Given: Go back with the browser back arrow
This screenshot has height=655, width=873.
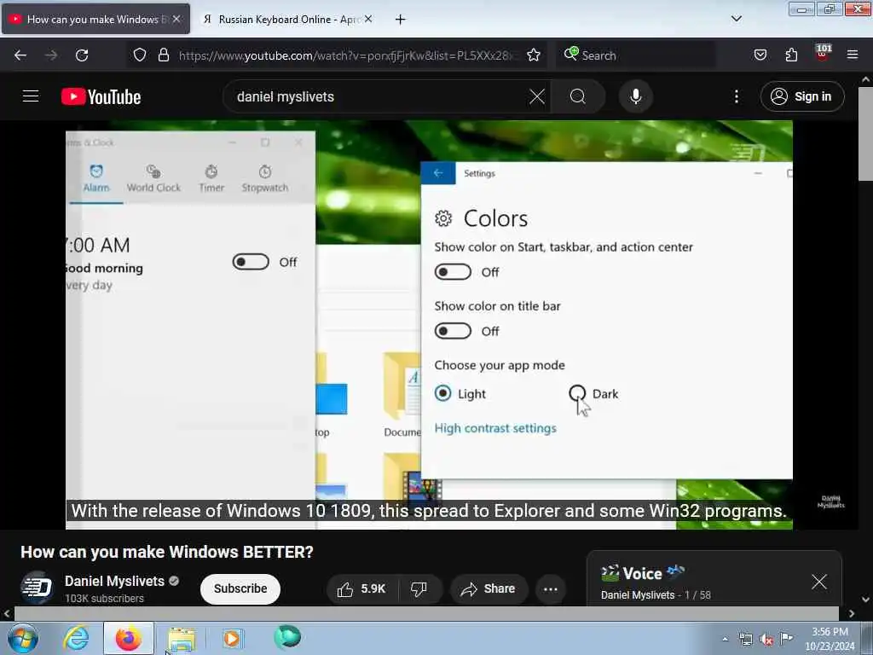Looking at the screenshot, I should (20, 55).
